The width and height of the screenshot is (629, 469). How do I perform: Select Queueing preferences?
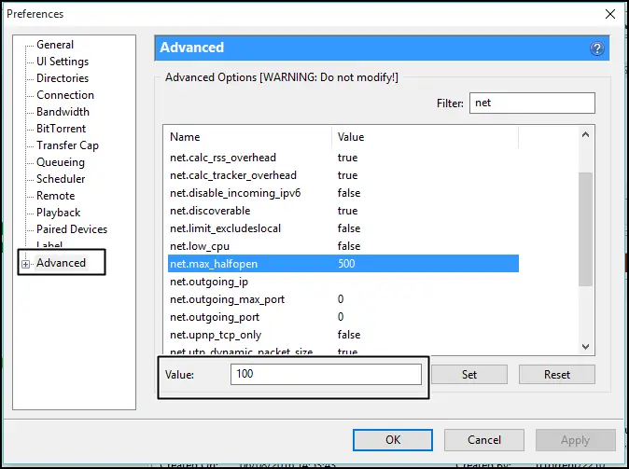pyautogui.click(x=61, y=162)
